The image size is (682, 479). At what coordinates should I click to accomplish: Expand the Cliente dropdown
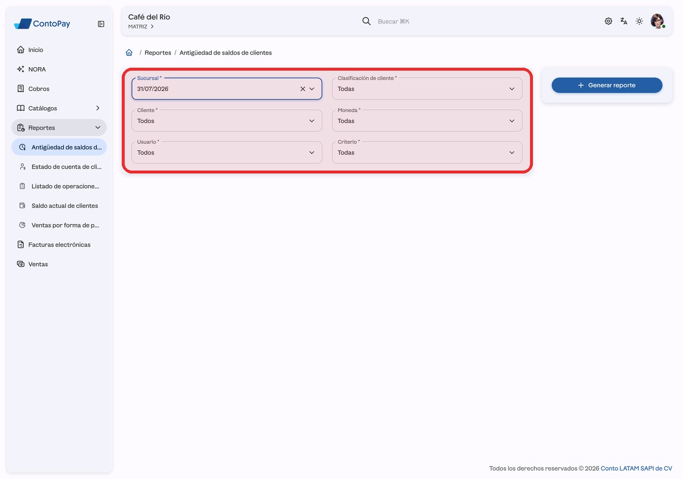pos(227,121)
